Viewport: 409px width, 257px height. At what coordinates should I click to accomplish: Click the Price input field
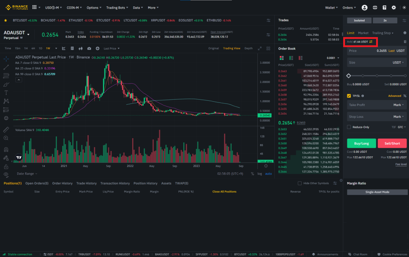[x=377, y=51]
